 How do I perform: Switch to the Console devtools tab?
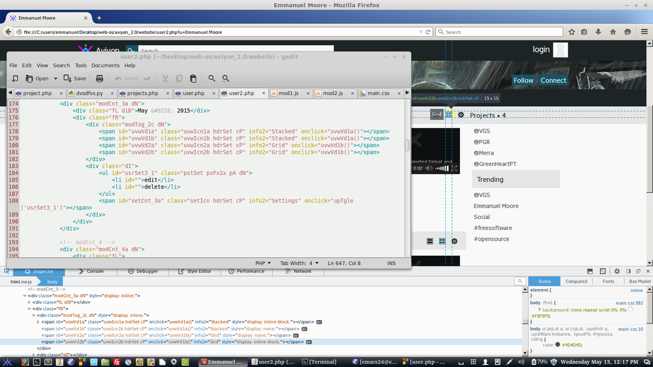click(91, 271)
